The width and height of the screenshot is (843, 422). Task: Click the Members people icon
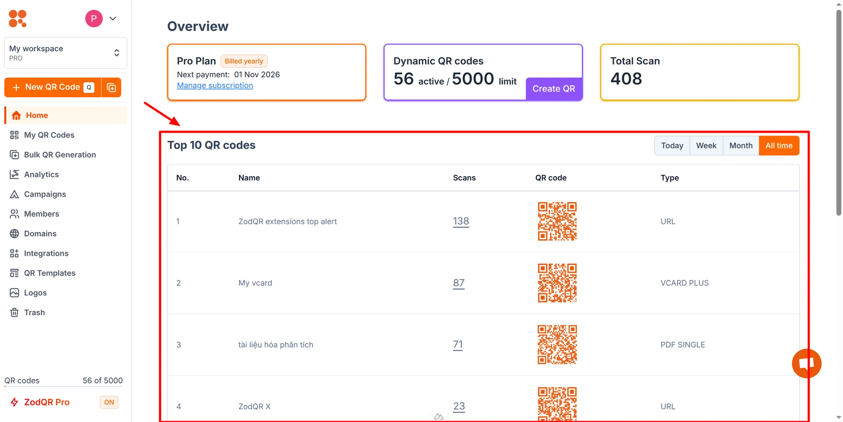coord(14,214)
